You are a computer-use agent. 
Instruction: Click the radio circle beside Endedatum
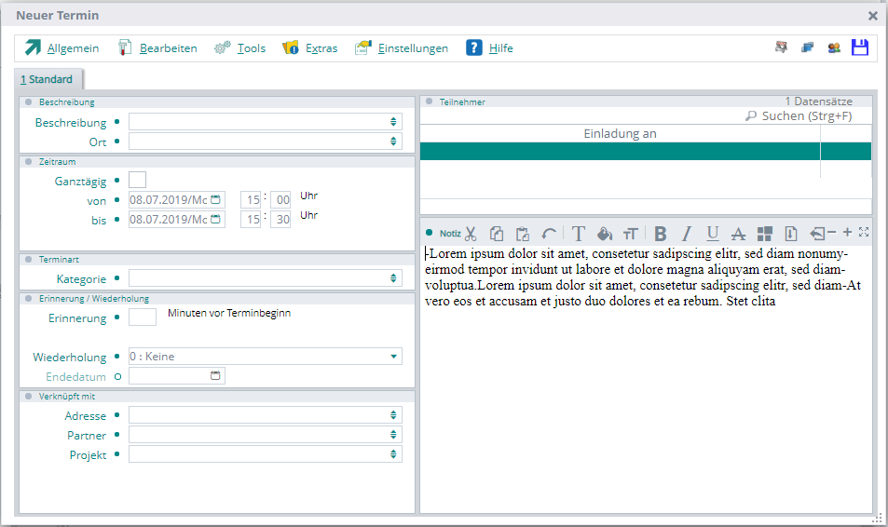pos(116,377)
